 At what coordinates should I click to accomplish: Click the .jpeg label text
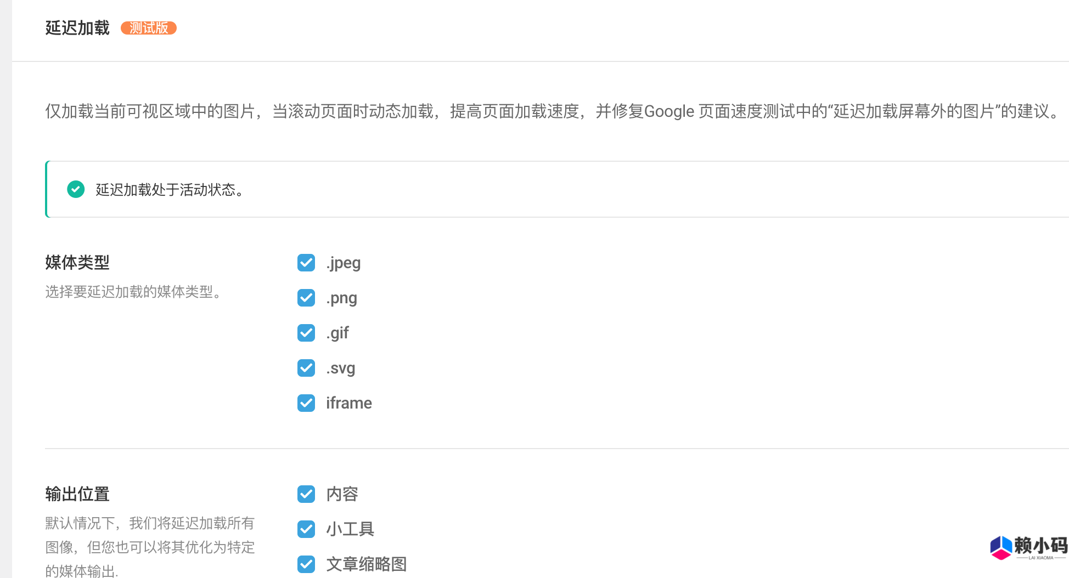tap(344, 263)
